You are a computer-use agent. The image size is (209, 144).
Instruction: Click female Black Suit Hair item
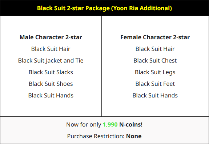[155, 49]
